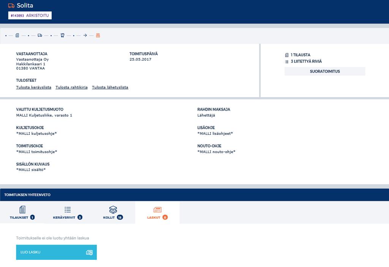Select the cart step icon in progress bar

63,35
